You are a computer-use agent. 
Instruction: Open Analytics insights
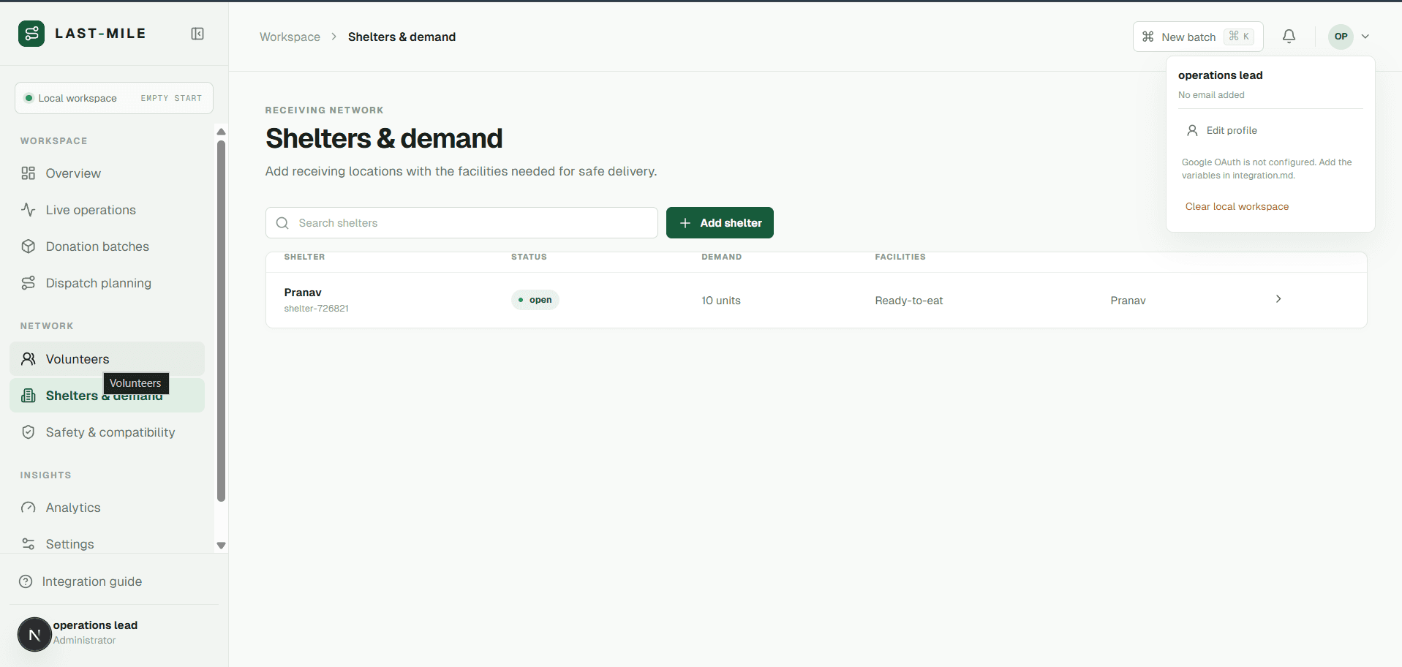[107, 508]
